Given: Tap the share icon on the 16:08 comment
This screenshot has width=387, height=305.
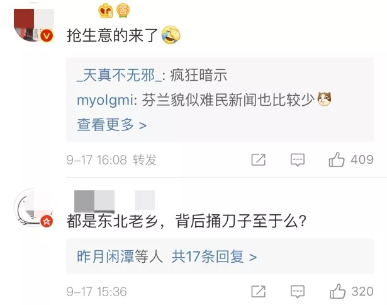Looking at the screenshot, I should click(x=259, y=159).
